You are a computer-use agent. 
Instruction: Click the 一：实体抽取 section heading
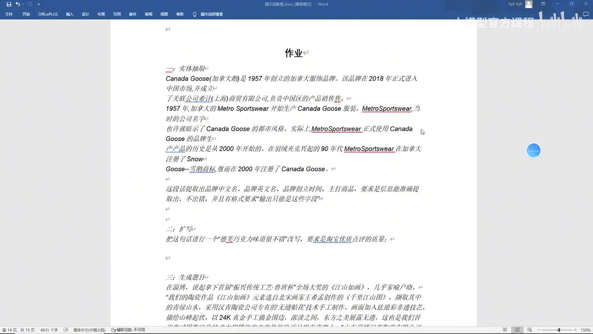185,69
